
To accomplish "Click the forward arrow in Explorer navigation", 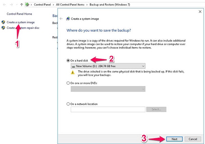I will pos(11,4).
